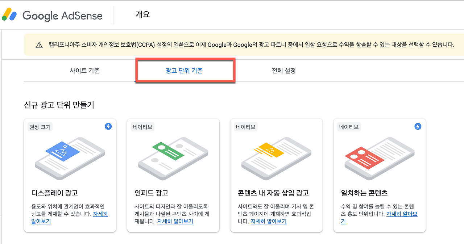464x244 pixels.
Task: Click the 디스플레이 광고 card title
Action: point(55,193)
